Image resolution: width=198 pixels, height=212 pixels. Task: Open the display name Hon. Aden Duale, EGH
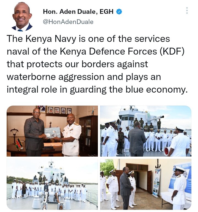(78, 12)
